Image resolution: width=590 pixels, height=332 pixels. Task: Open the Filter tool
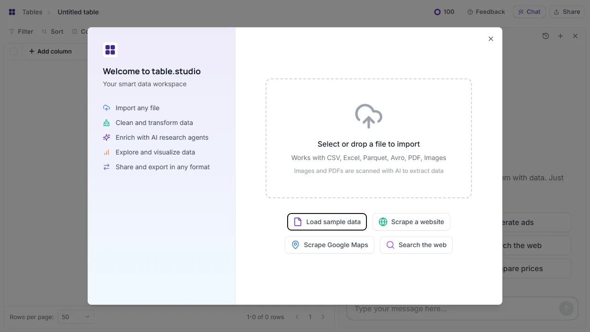pos(21,31)
